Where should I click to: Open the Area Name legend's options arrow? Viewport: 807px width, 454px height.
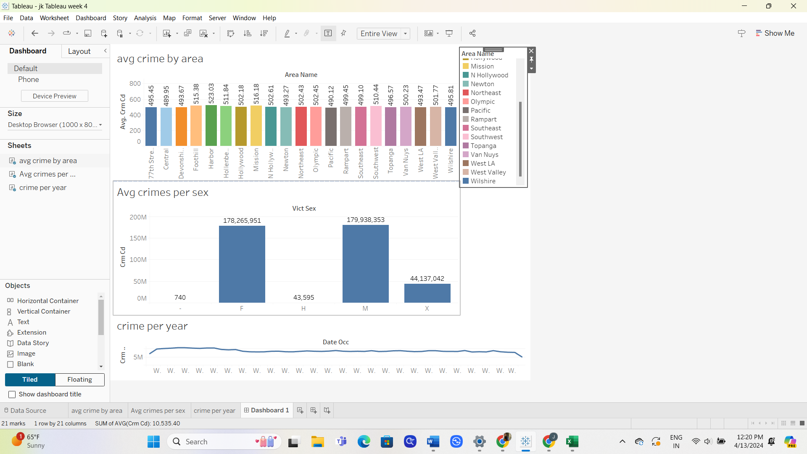pos(532,69)
